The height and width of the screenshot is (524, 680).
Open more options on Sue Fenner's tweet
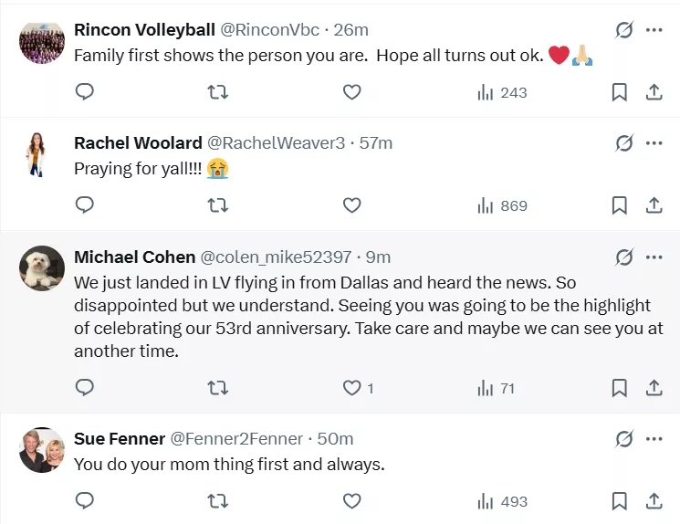(x=654, y=439)
